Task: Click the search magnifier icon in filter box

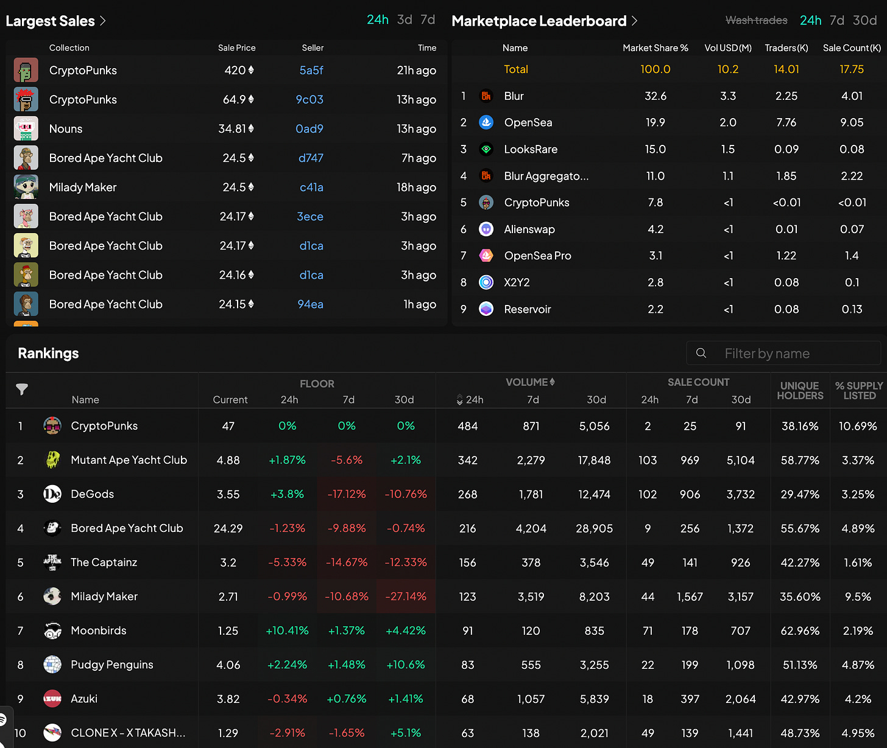Action: pyautogui.click(x=701, y=353)
